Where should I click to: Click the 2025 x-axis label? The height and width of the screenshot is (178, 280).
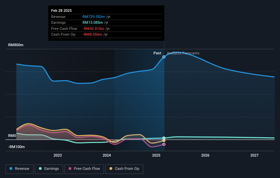[x=156, y=156]
